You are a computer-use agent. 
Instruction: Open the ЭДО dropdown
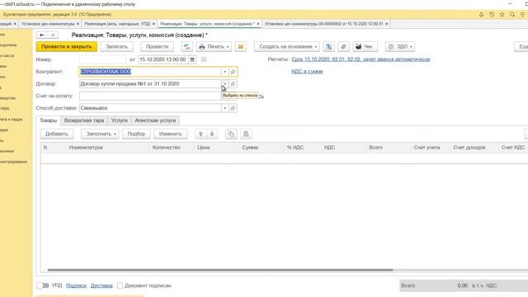tap(399, 46)
